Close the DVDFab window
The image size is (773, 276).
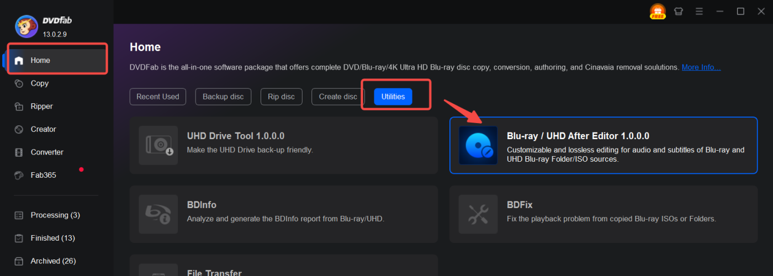761,12
